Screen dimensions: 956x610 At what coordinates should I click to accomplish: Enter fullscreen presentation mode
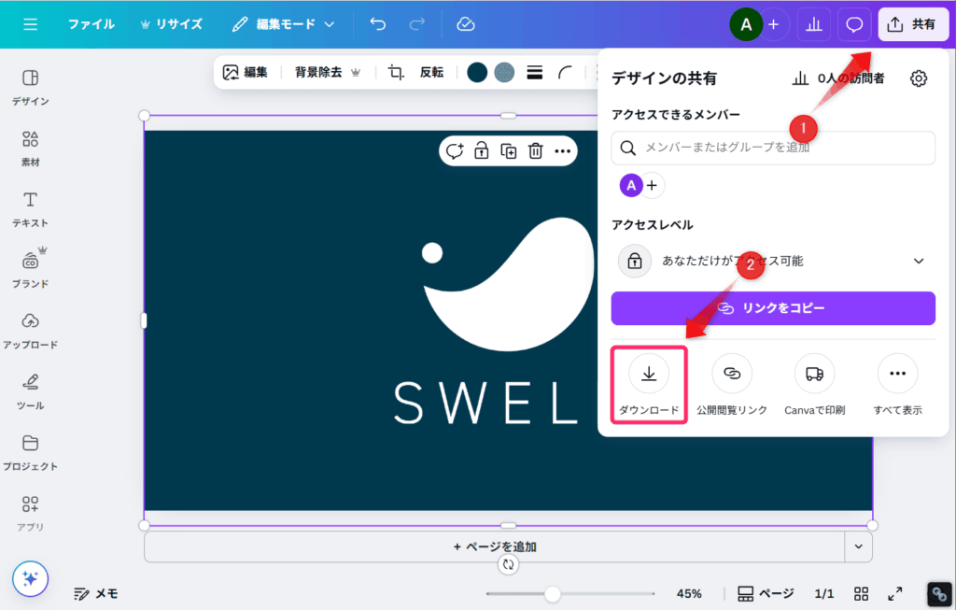(x=895, y=593)
